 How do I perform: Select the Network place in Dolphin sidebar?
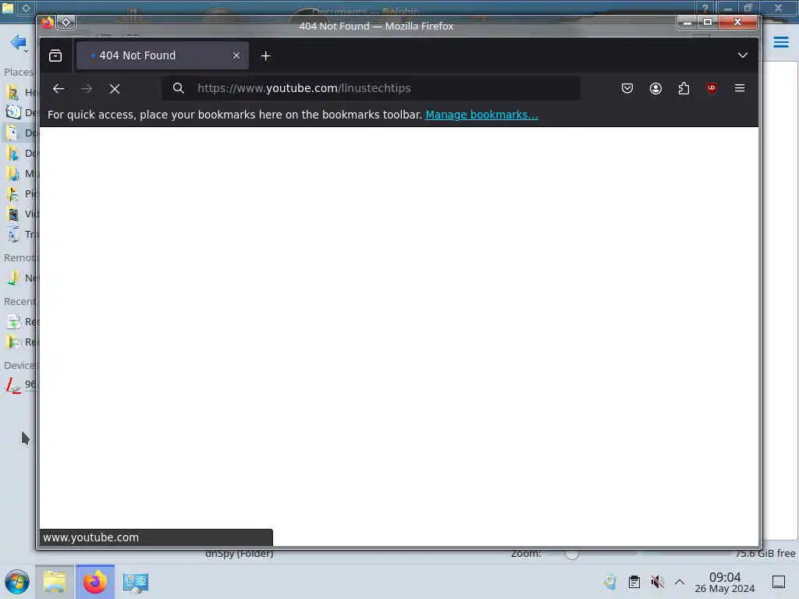[20, 278]
